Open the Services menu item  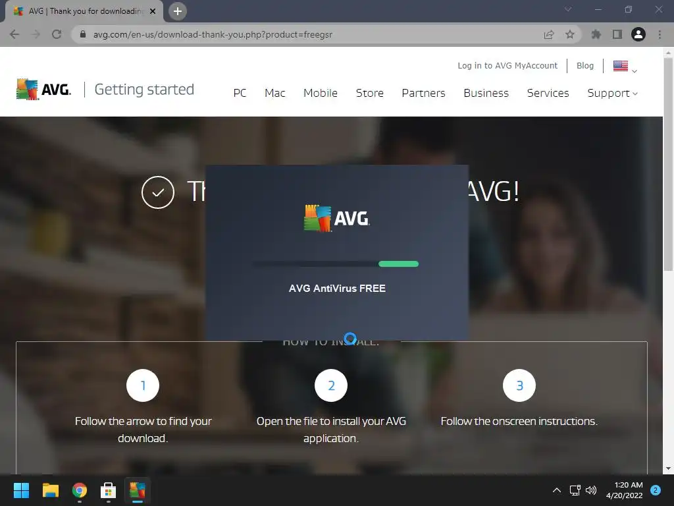548,93
